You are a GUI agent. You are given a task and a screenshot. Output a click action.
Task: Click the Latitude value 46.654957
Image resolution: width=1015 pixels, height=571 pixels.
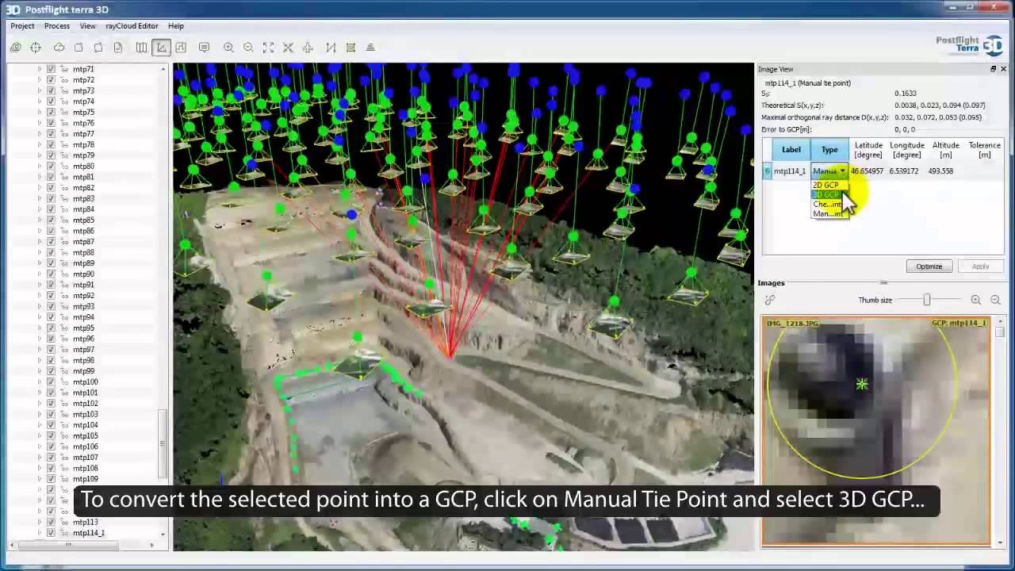(867, 171)
